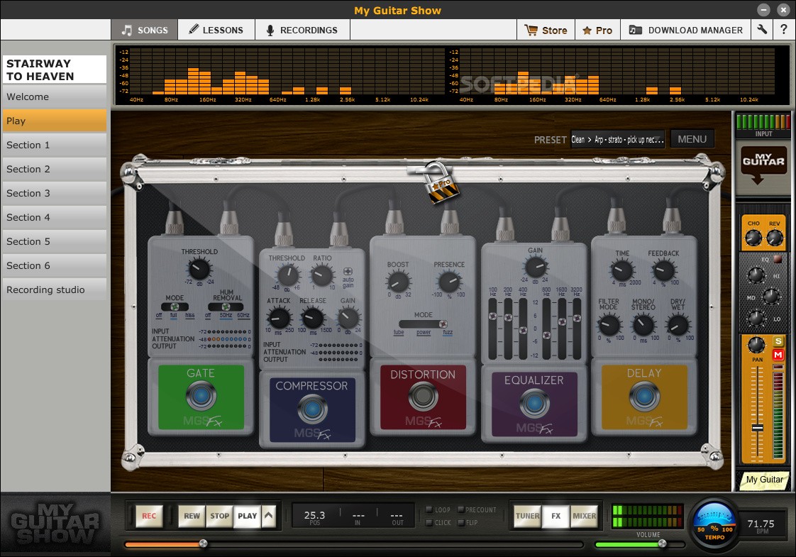
Task: Click the Equalizer Gain knob
Action: [535, 267]
